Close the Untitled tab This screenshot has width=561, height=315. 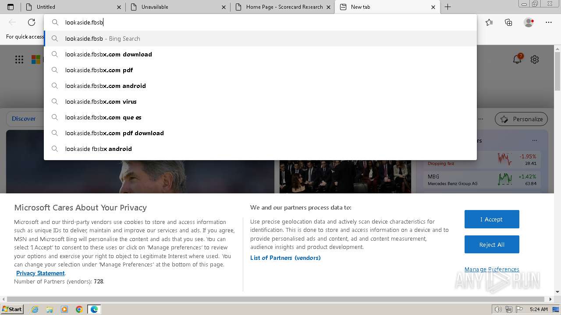[x=119, y=7]
